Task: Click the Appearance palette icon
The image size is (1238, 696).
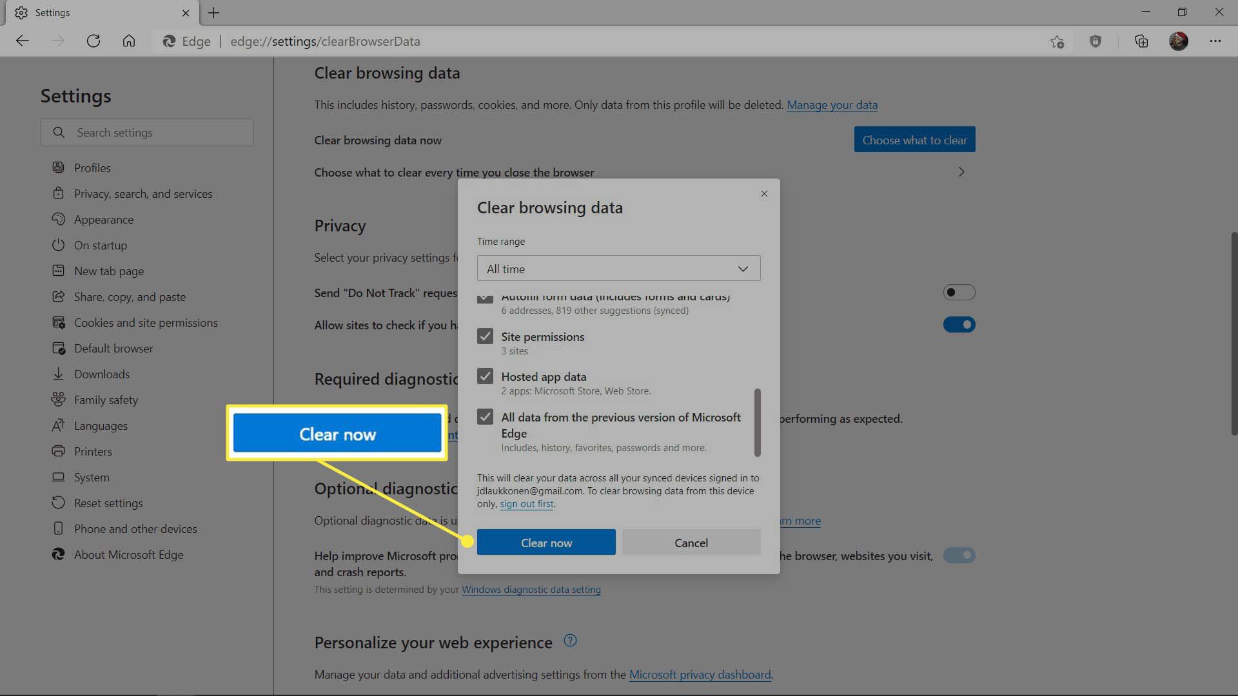Action: click(x=58, y=219)
